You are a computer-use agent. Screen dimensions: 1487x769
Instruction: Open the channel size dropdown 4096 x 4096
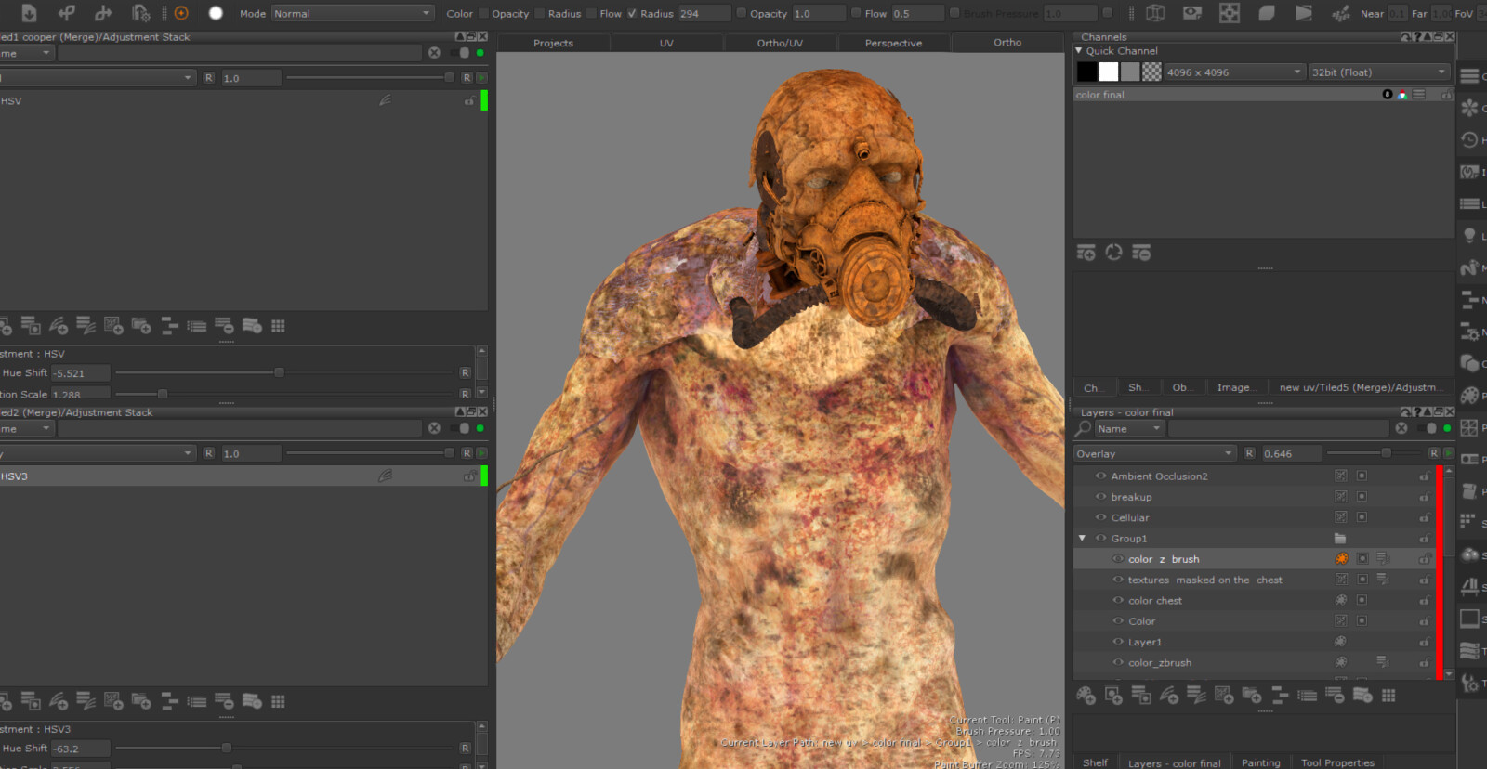click(x=1234, y=72)
